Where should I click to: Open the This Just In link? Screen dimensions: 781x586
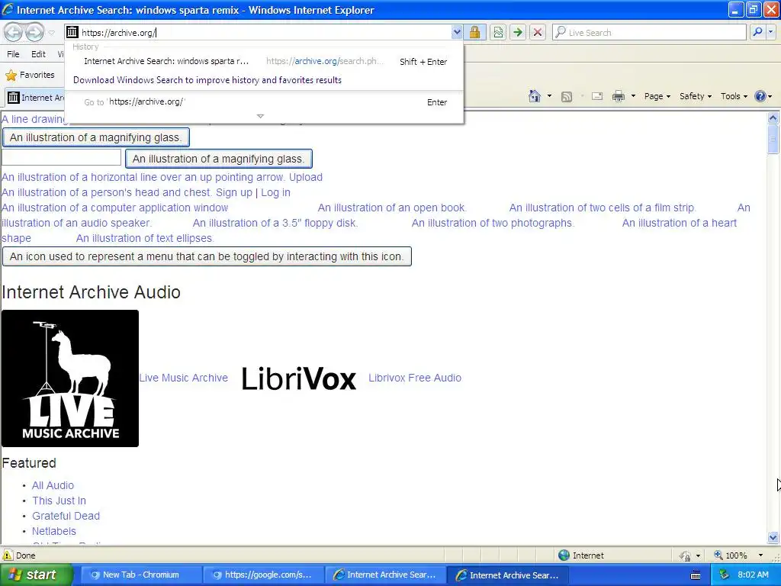pos(59,501)
